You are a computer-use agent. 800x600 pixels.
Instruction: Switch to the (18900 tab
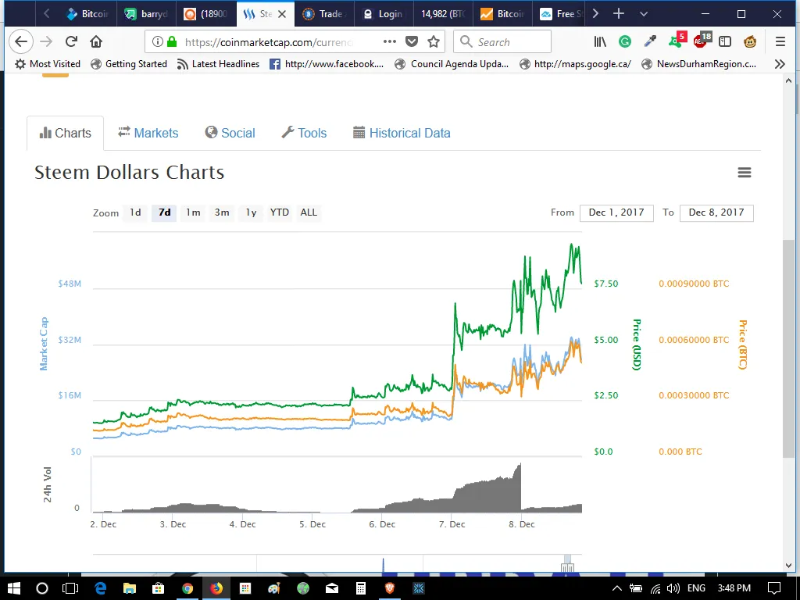[x=206, y=14]
